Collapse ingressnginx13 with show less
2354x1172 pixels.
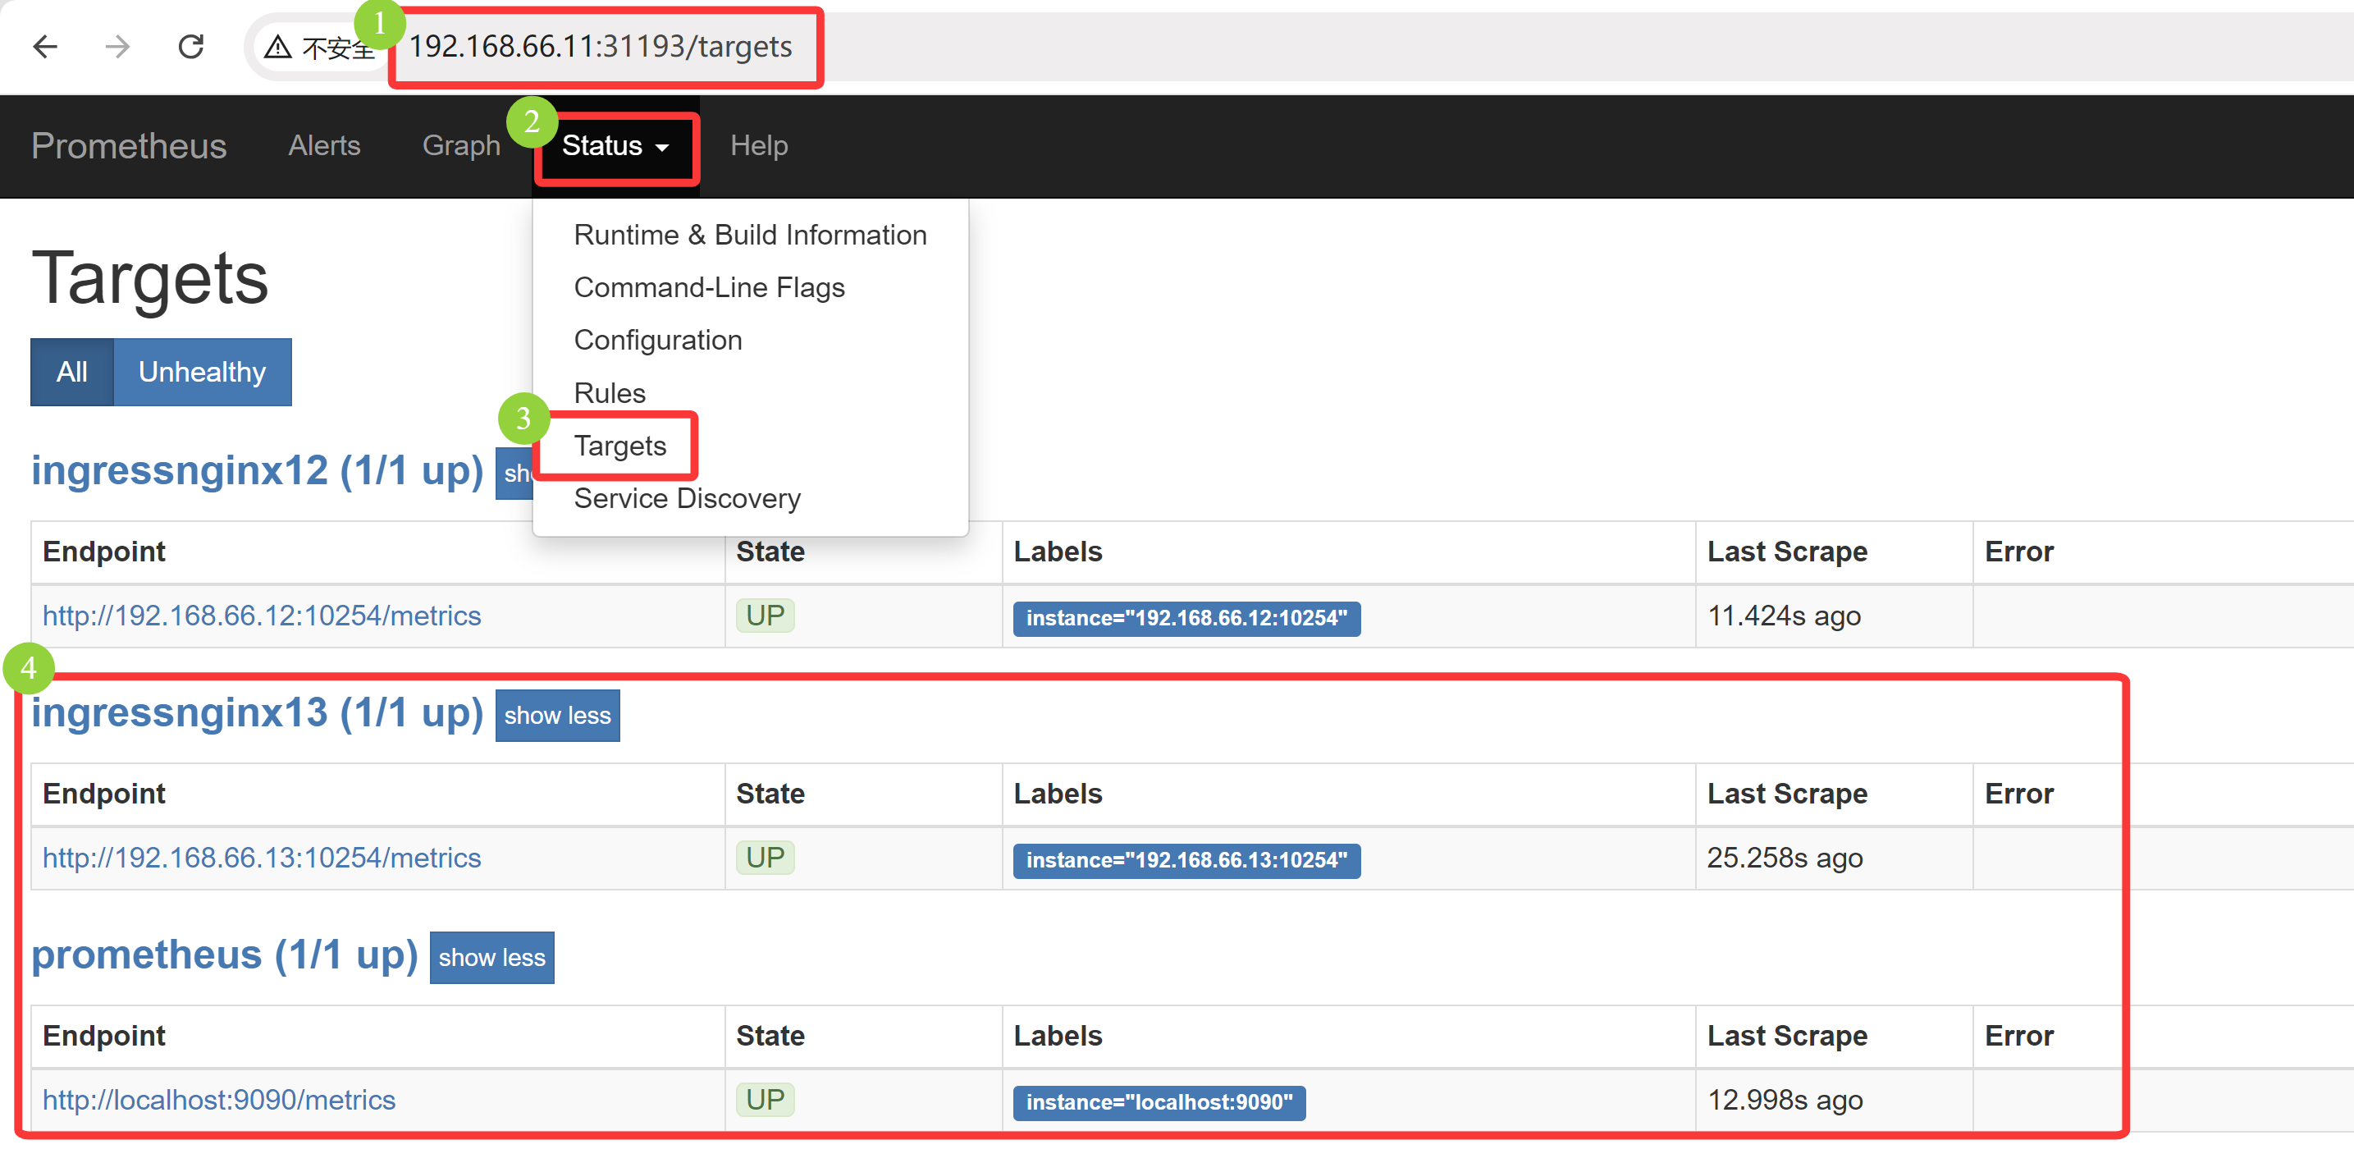pyautogui.click(x=556, y=716)
